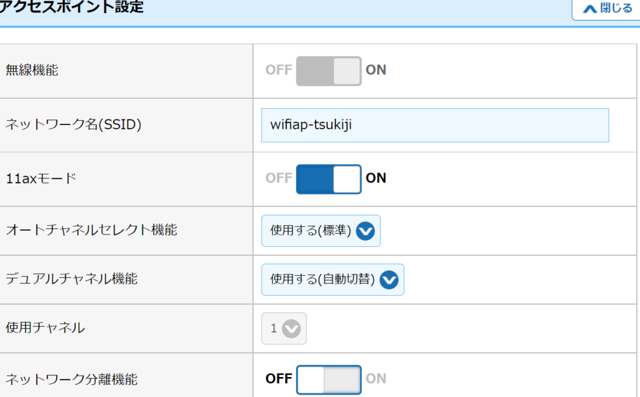Click the OFF label of 11axモード
The height and width of the screenshot is (397, 640).
pyautogui.click(x=279, y=178)
